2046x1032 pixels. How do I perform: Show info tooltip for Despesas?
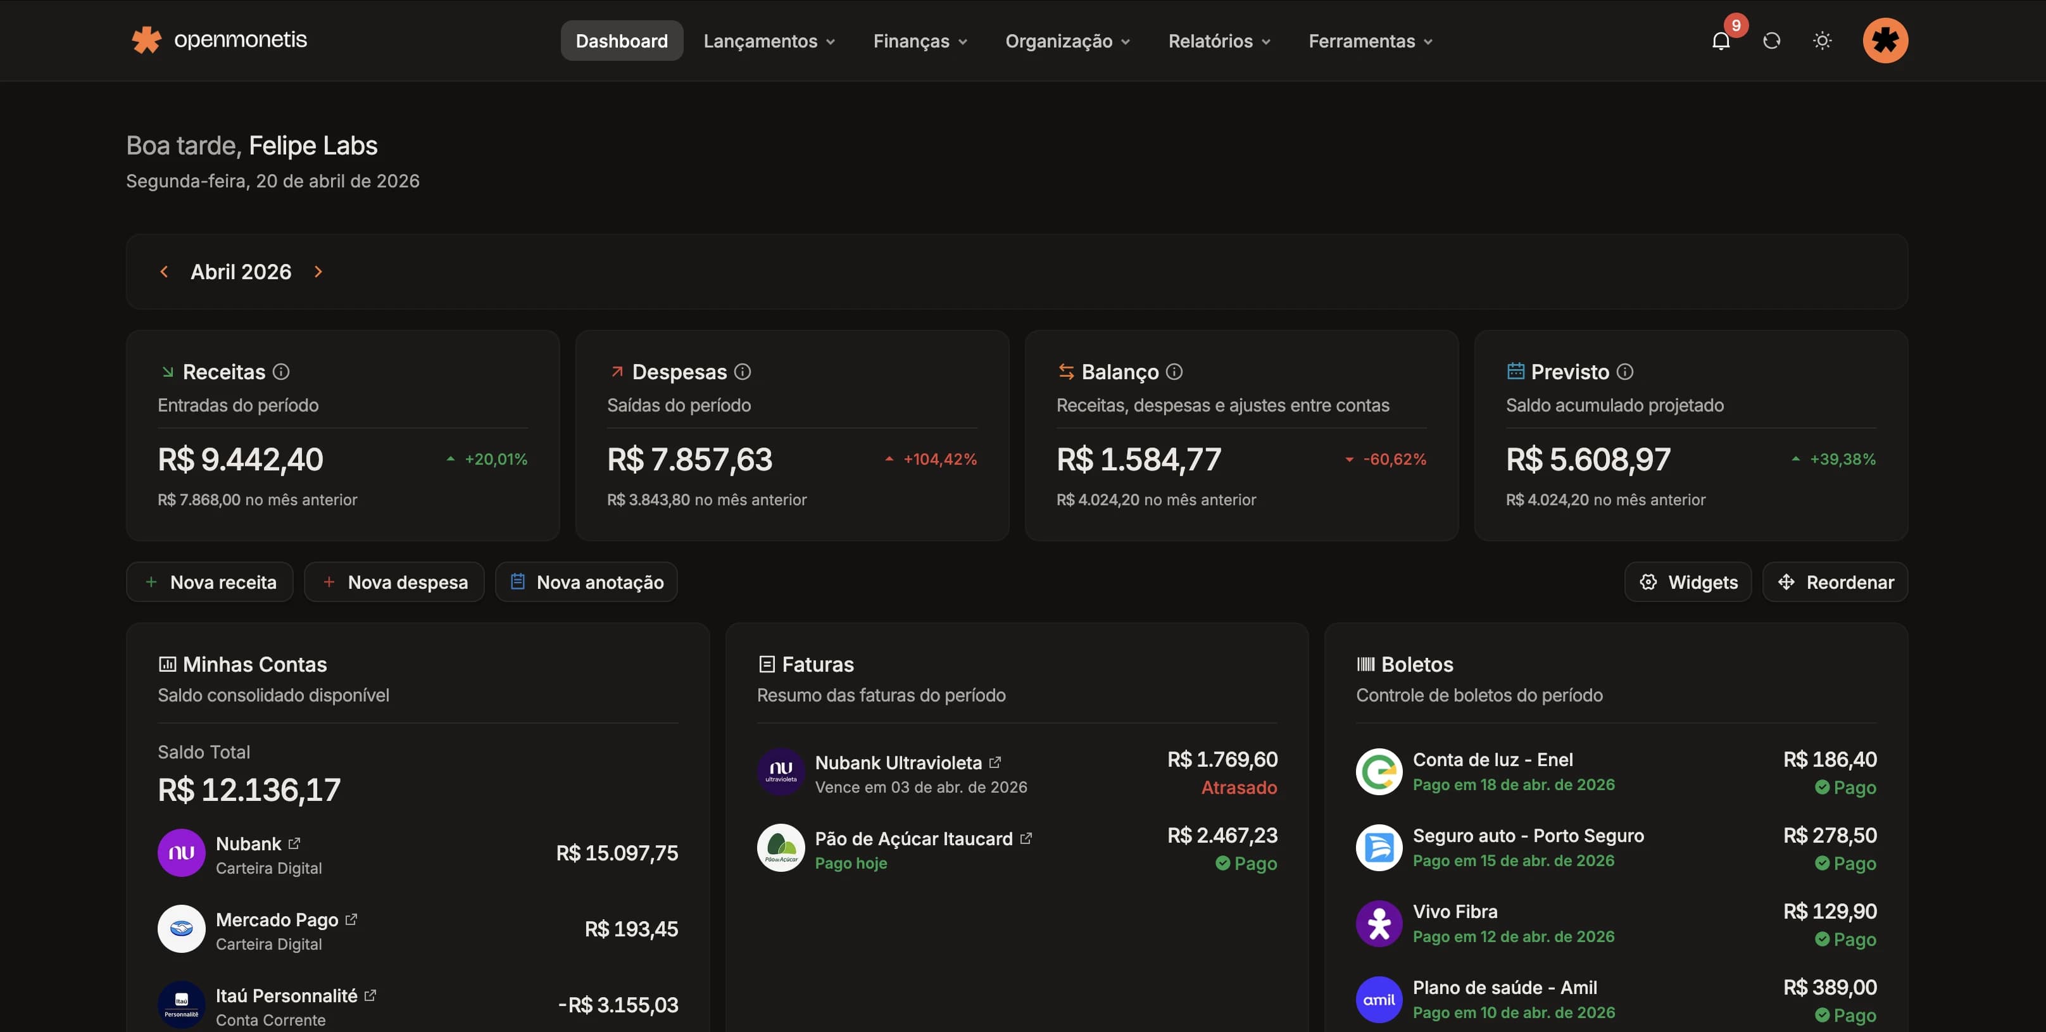click(x=743, y=371)
